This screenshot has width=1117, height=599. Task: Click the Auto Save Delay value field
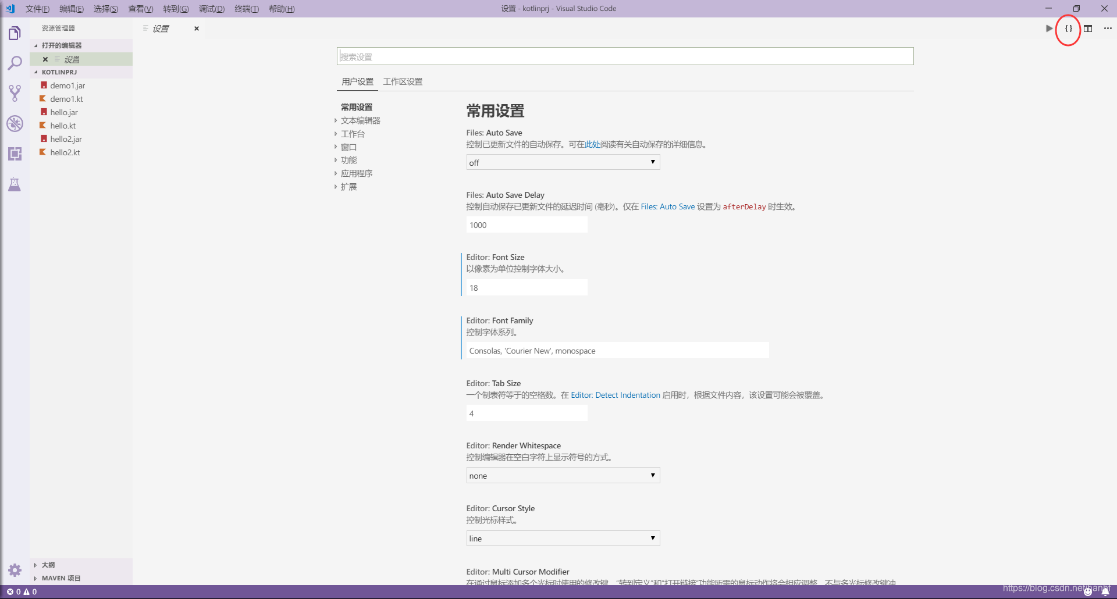click(527, 224)
